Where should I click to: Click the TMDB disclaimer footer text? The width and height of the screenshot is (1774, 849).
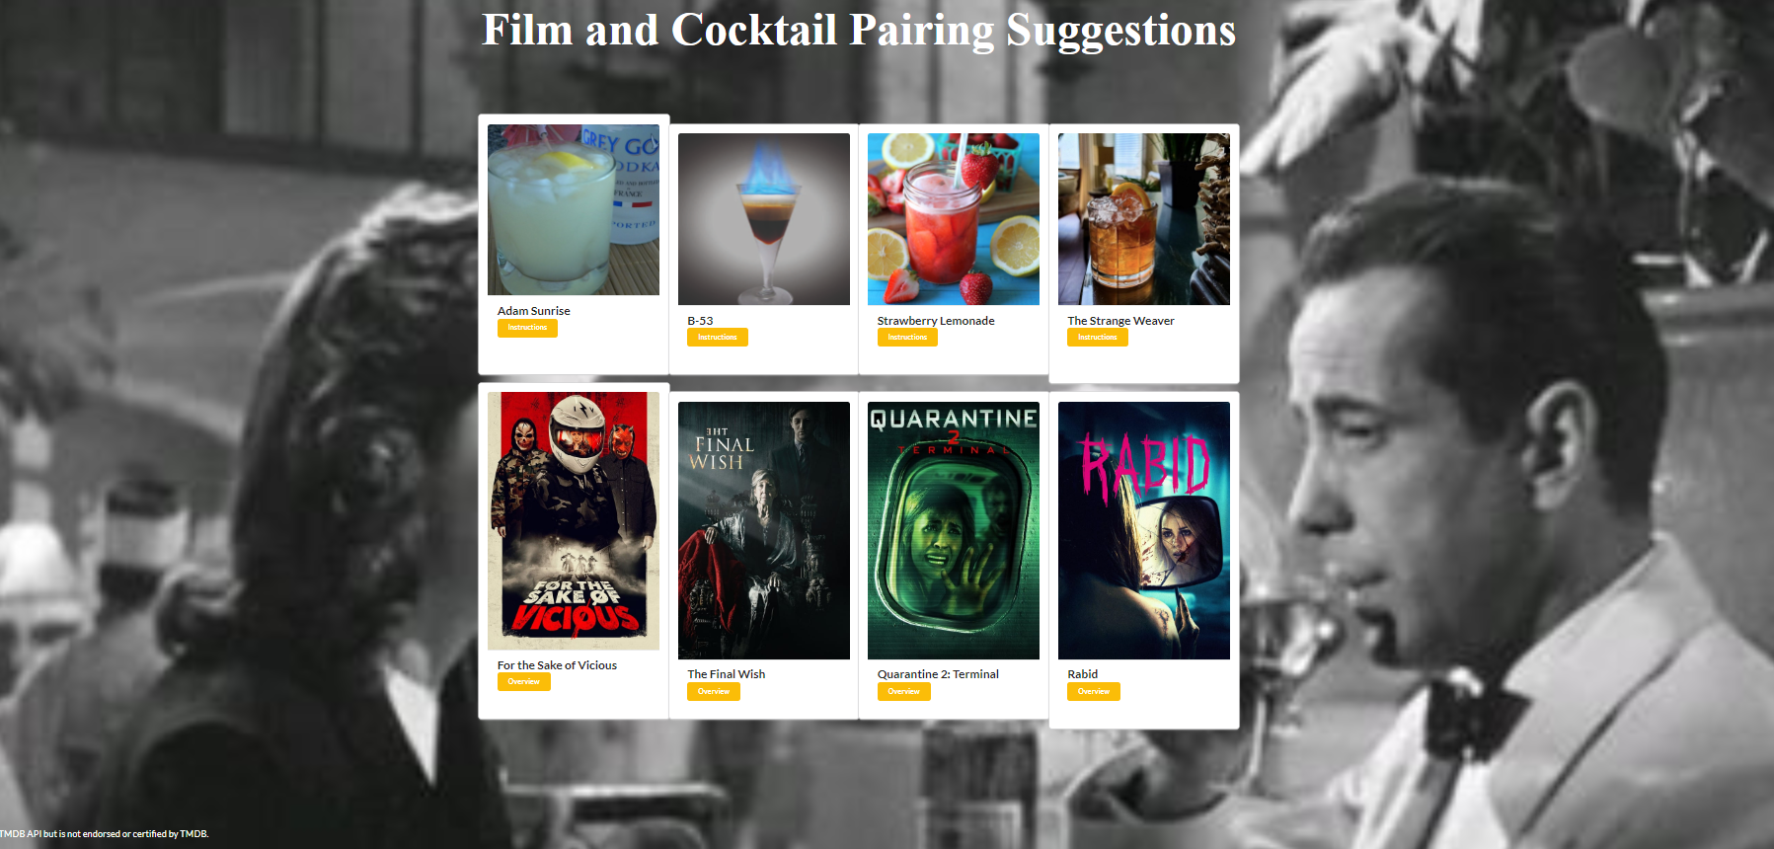click(x=104, y=834)
